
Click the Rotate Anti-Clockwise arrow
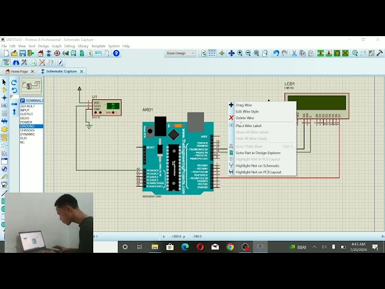coord(14,90)
